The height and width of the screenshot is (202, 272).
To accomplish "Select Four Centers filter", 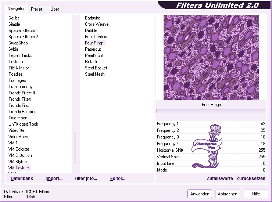I will pos(96,37).
